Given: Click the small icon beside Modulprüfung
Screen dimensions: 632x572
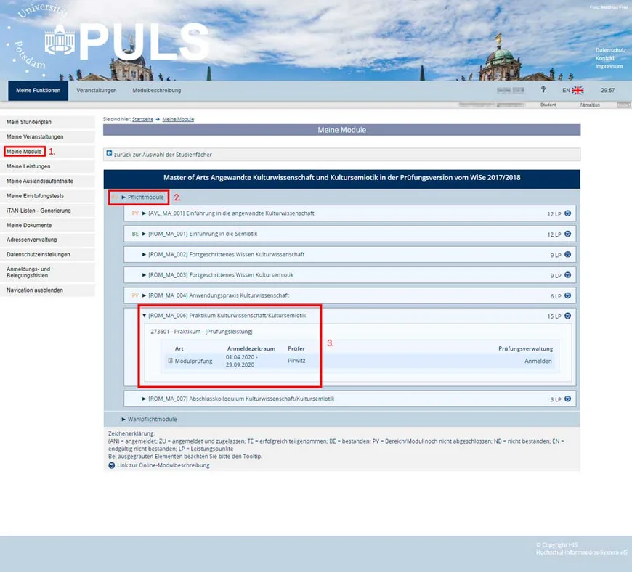Looking at the screenshot, I should [x=170, y=361].
